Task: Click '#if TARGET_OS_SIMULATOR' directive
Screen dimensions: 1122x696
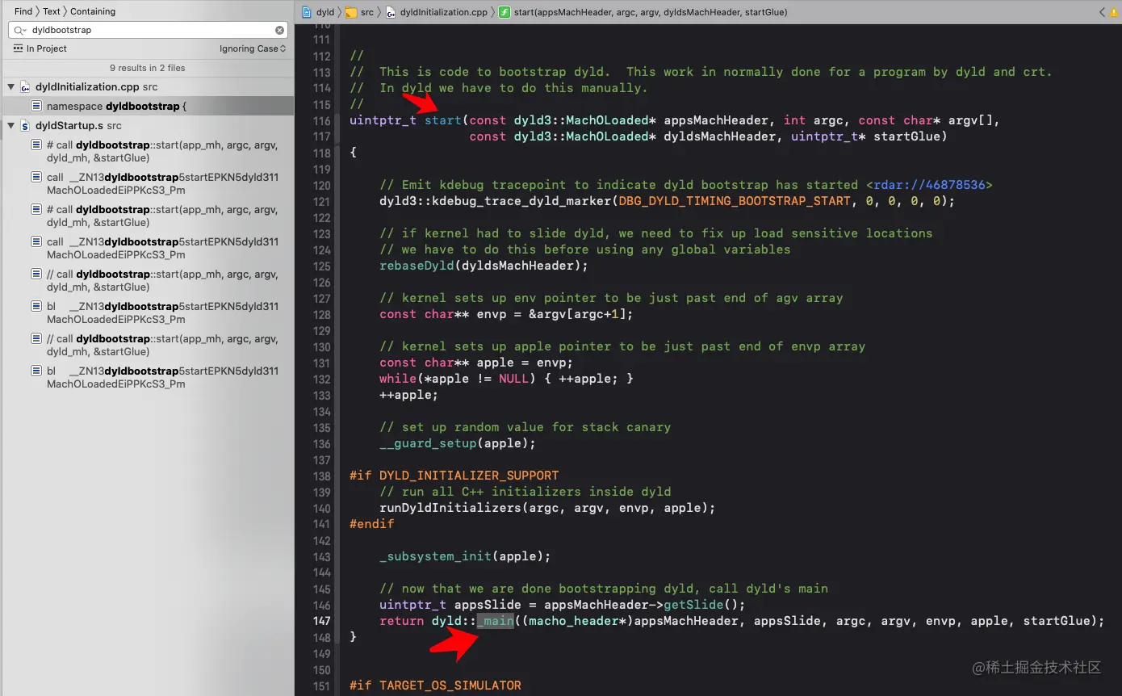Action: point(435,686)
